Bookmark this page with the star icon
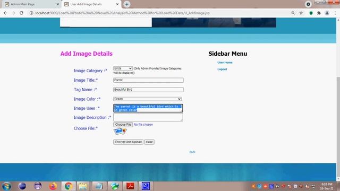 [x=301, y=13]
